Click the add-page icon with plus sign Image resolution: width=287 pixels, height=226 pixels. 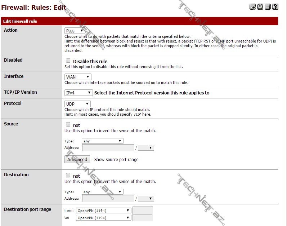252,6
